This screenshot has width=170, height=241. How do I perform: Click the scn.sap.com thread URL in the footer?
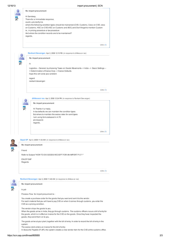coord(24,235)
